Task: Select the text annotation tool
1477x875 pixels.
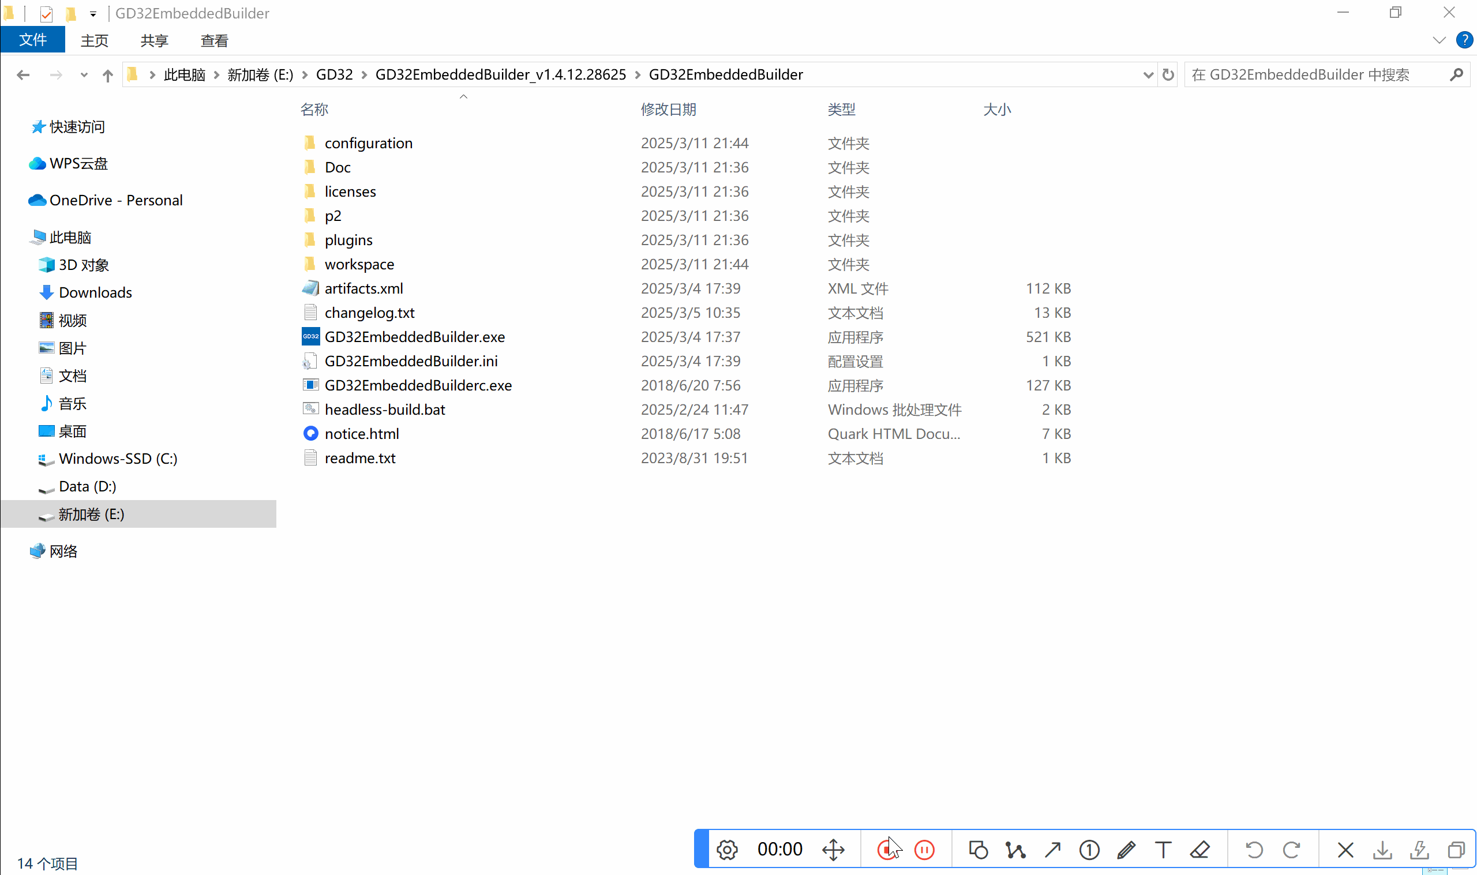Action: point(1163,850)
